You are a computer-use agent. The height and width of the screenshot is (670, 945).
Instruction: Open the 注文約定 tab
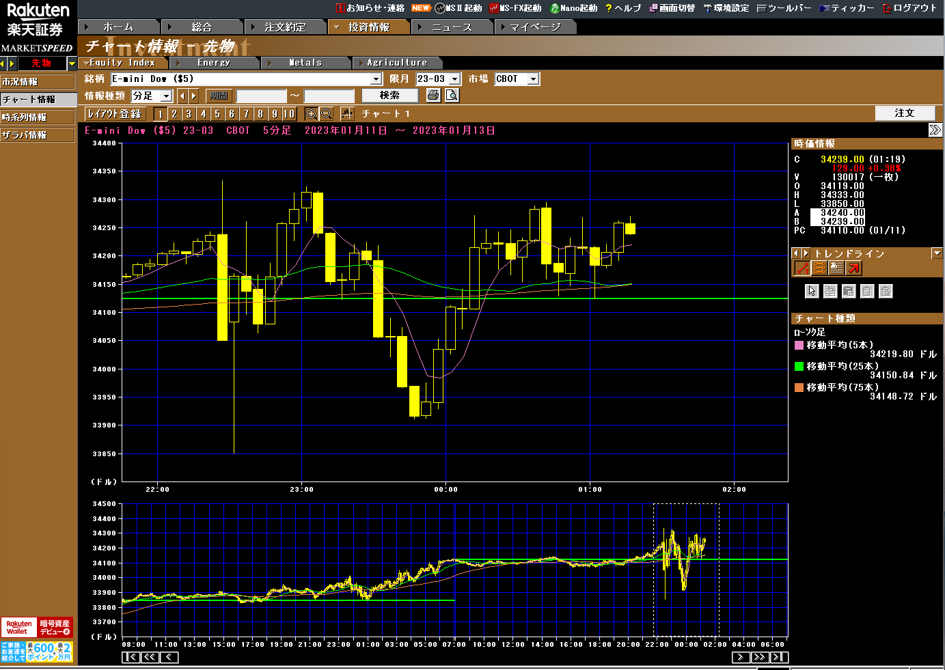click(x=285, y=27)
